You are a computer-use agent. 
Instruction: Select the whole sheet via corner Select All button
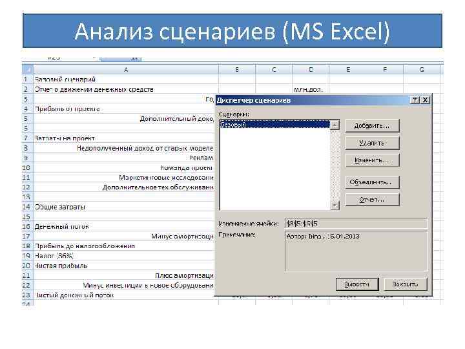coord(28,70)
